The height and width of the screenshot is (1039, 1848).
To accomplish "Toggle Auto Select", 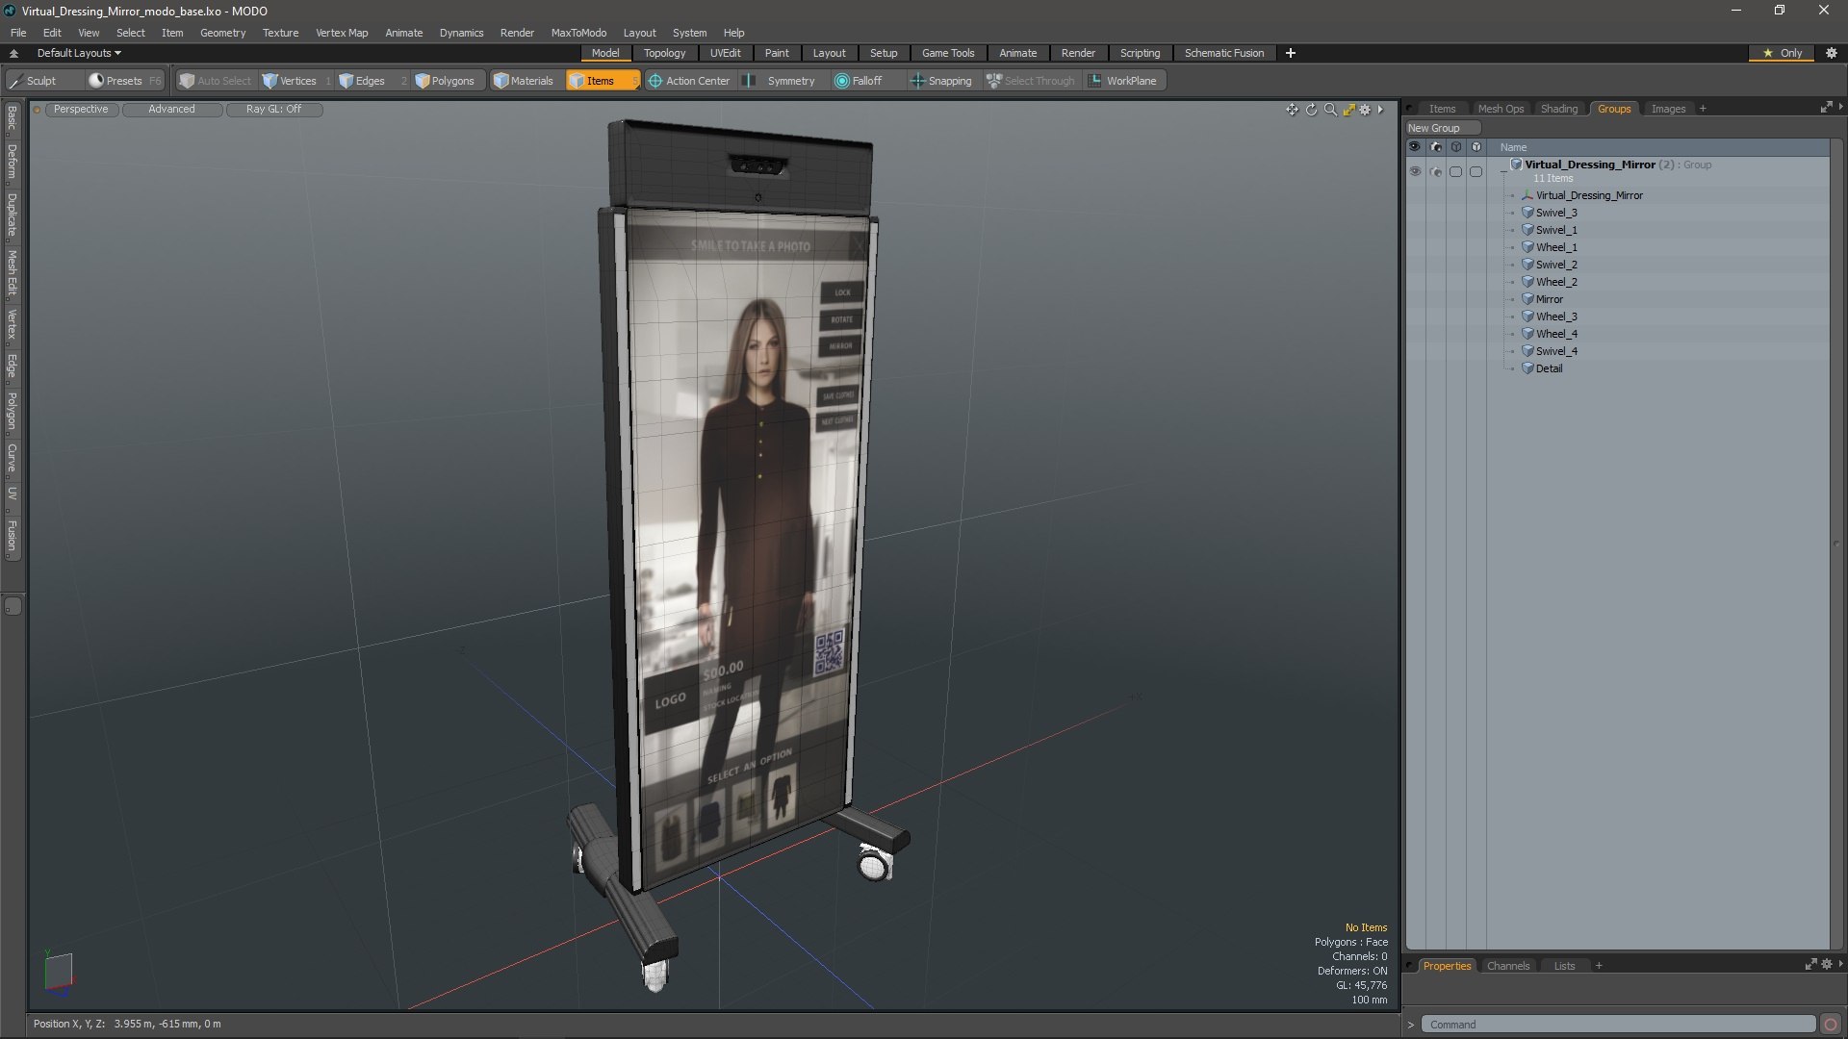I will click(215, 81).
